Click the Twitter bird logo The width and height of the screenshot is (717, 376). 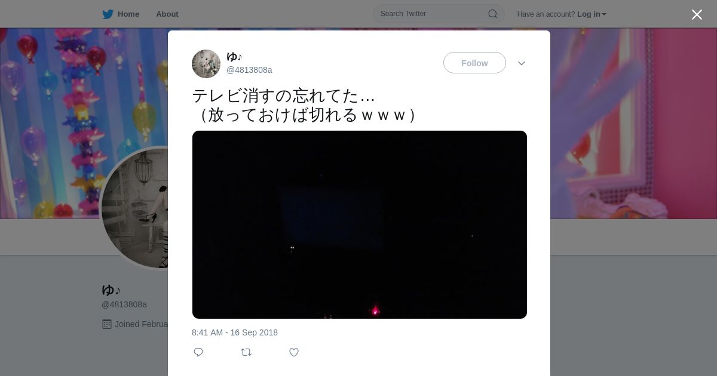click(108, 14)
